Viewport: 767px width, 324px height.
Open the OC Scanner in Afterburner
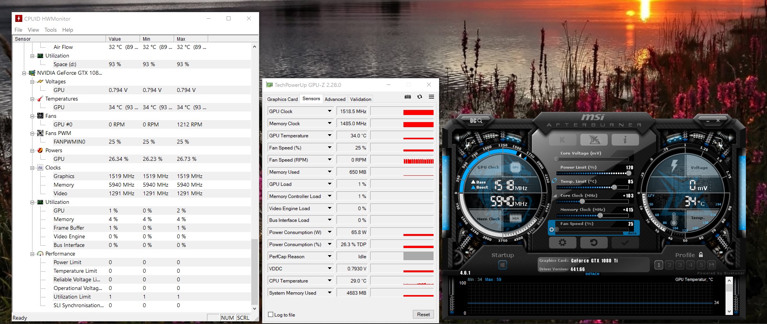(x=476, y=121)
